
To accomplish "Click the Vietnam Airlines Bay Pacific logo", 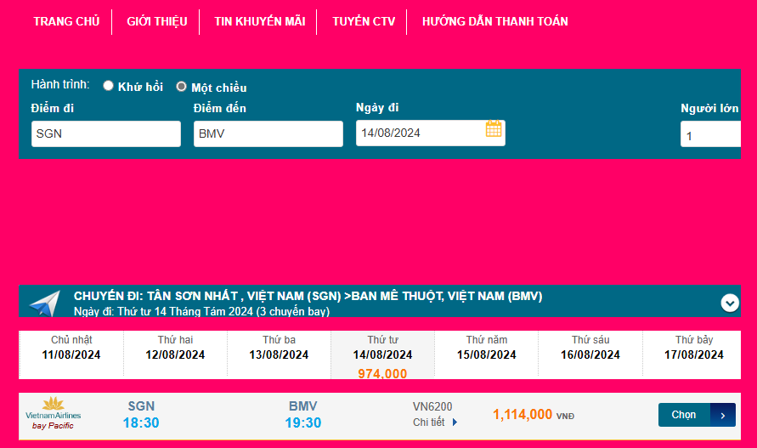I will (x=53, y=414).
